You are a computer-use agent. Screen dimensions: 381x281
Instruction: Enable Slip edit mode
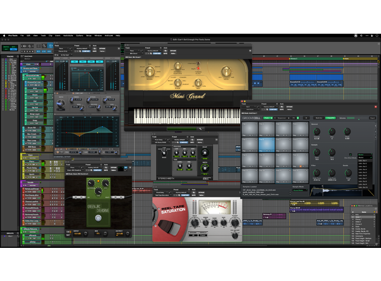[x=6, y=49]
